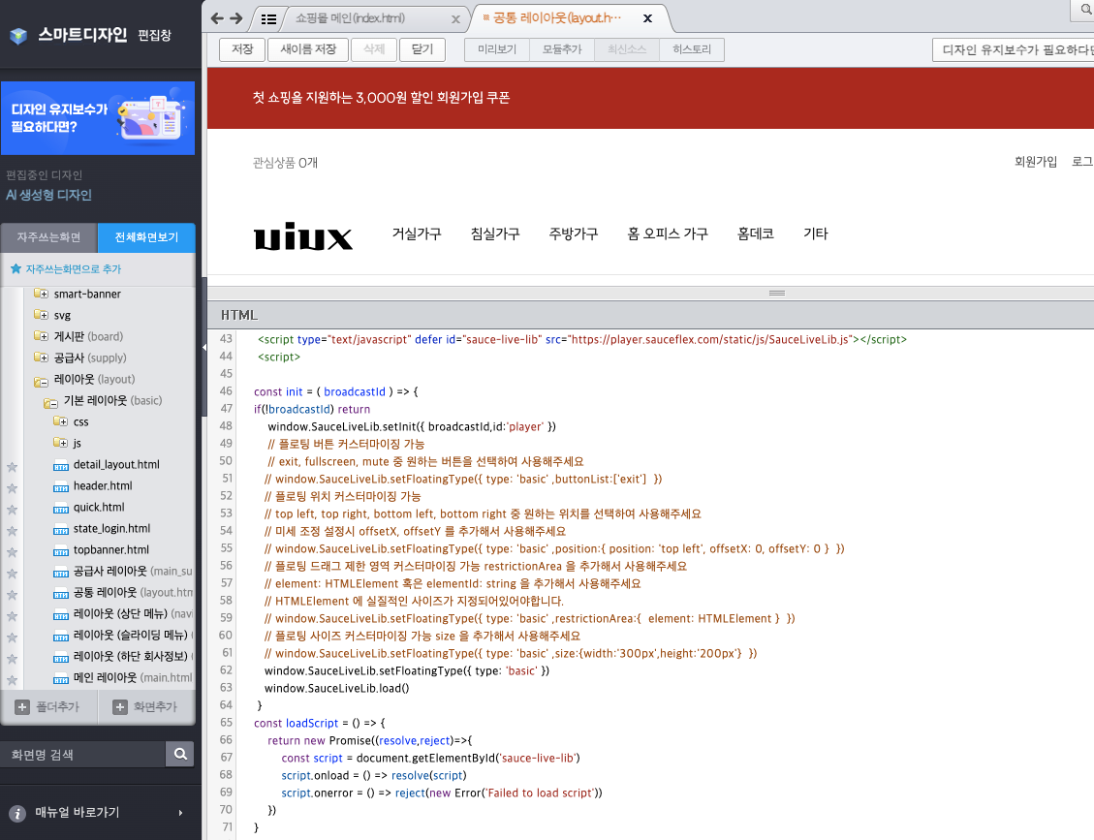Toggle favorite star for header.html
This screenshot has height=840, width=1094.
pyautogui.click(x=12, y=488)
